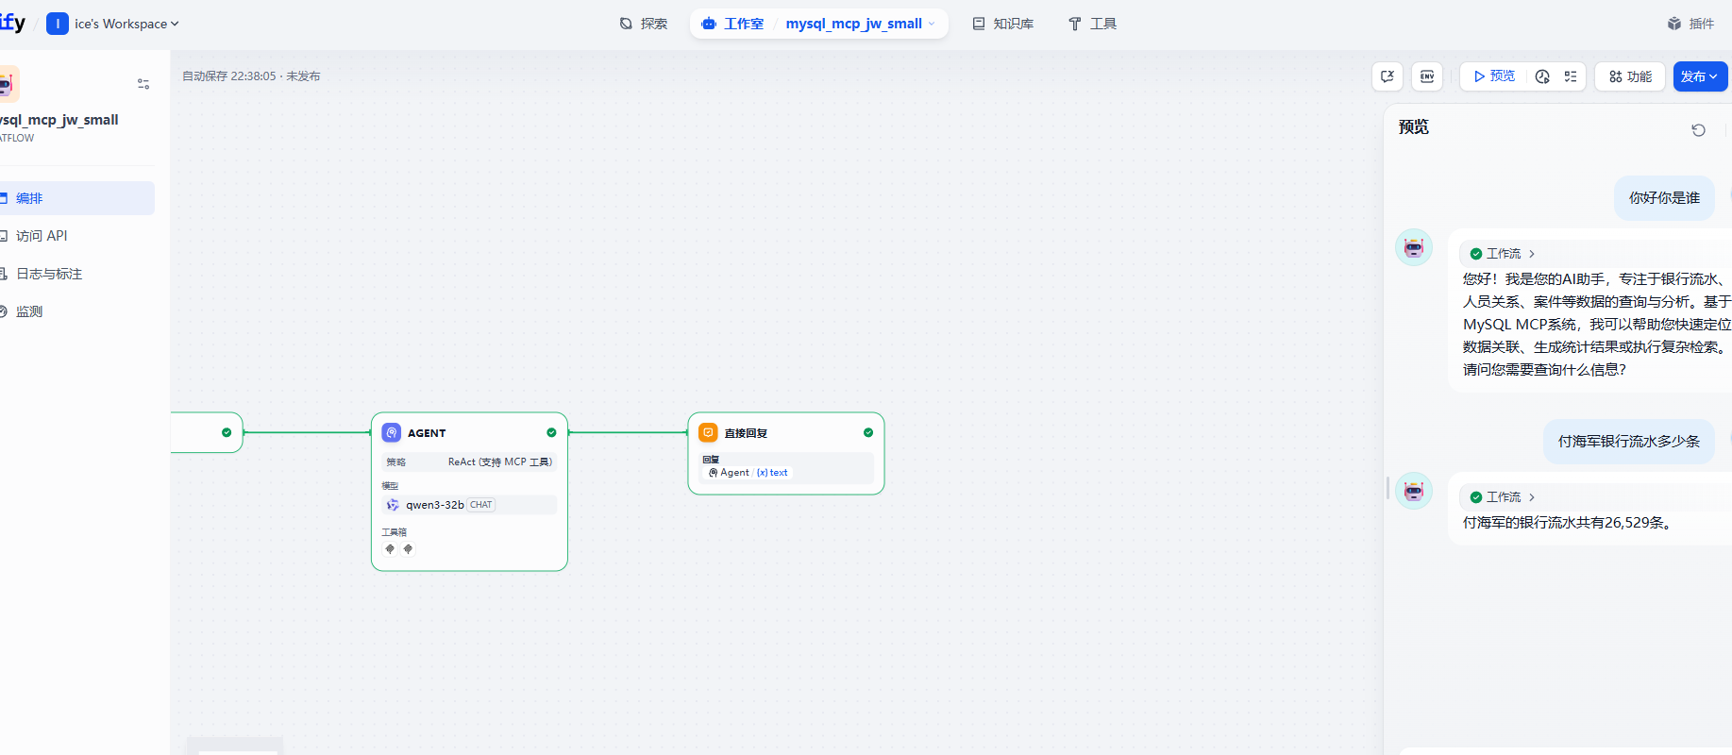Open run history clock icon

click(1542, 76)
